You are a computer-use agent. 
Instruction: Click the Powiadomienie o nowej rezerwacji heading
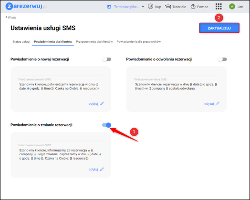(x=40, y=59)
